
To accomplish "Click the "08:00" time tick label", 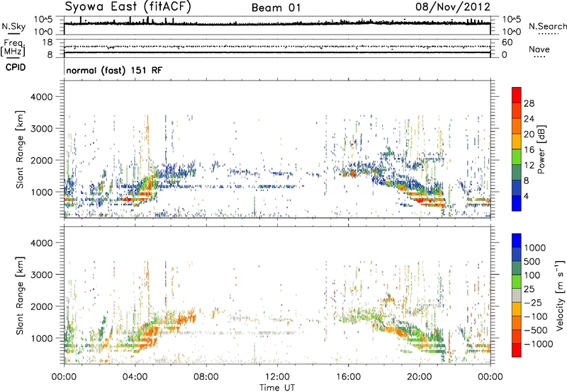I will coord(206,377).
